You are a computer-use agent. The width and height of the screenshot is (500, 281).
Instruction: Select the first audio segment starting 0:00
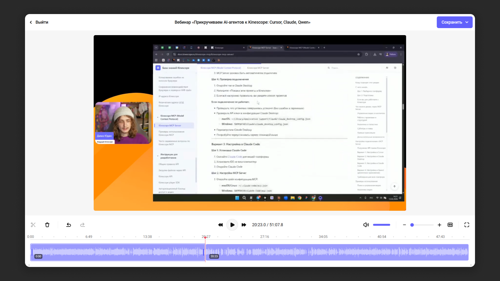[117, 252]
